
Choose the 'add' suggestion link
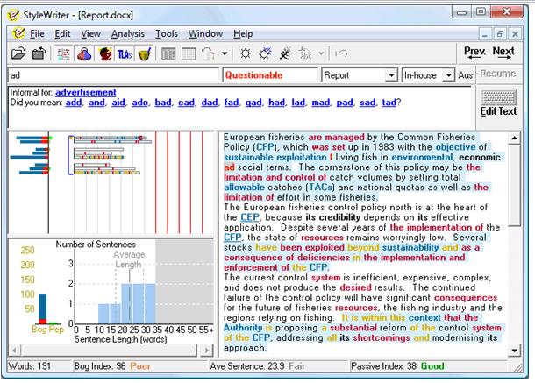74,103
